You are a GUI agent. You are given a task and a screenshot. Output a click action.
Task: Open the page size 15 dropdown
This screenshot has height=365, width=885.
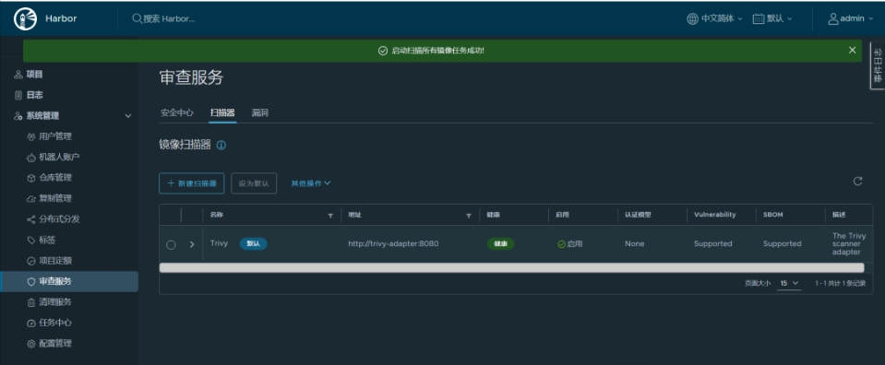pyautogui.click(x=790, y=283)
